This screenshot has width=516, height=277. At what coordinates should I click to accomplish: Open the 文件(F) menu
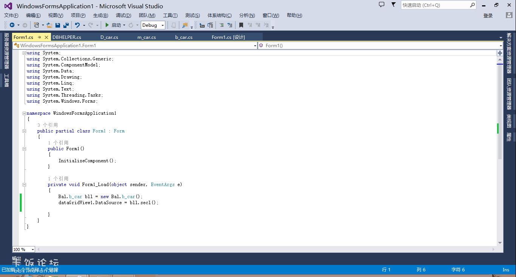point(11,15)
